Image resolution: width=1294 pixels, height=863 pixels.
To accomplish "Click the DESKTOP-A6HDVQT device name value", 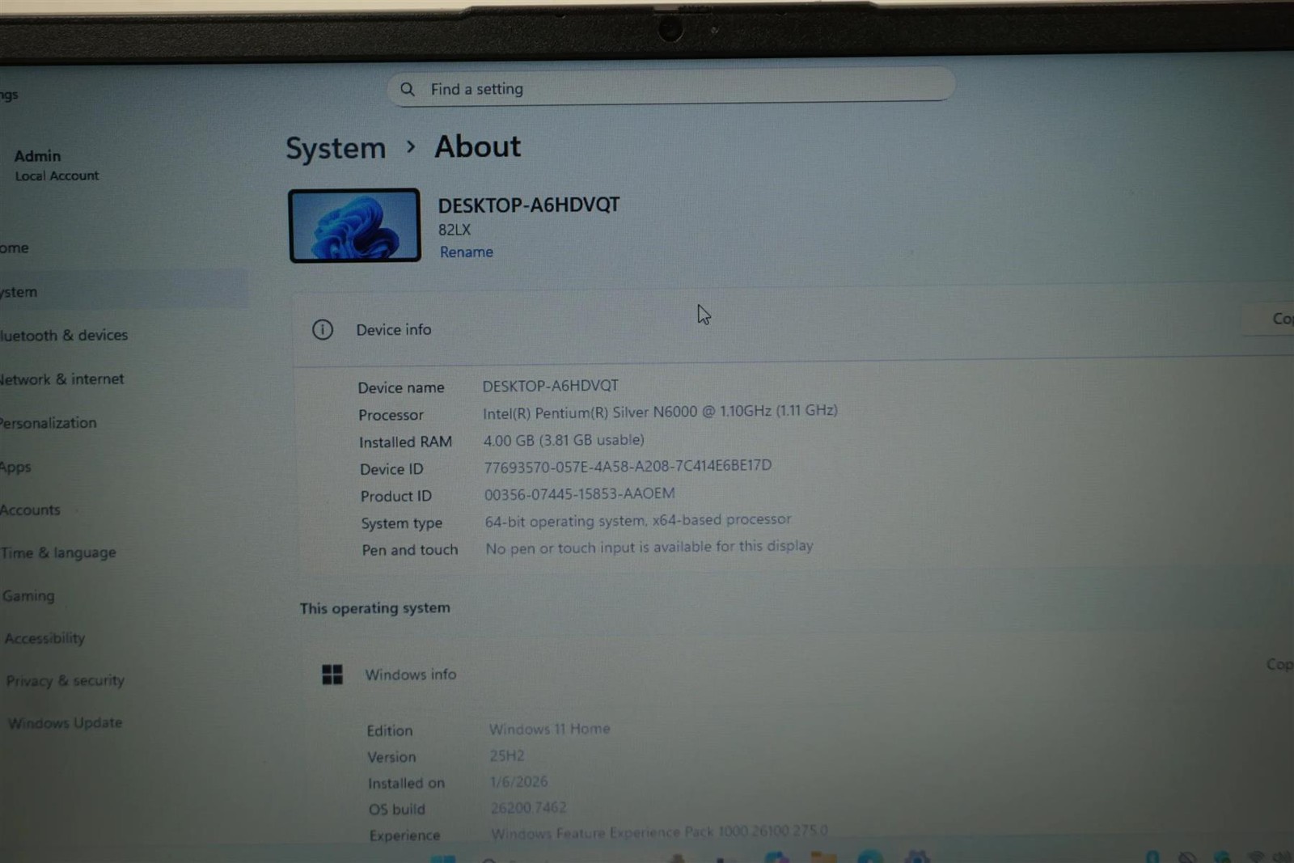I will [551, 386].
